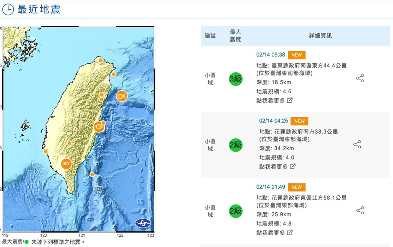This screenshot has height=247, width=393.
Task: Click external-link icon for magnitude 4.8 quake
Action: tap(290, 232)
